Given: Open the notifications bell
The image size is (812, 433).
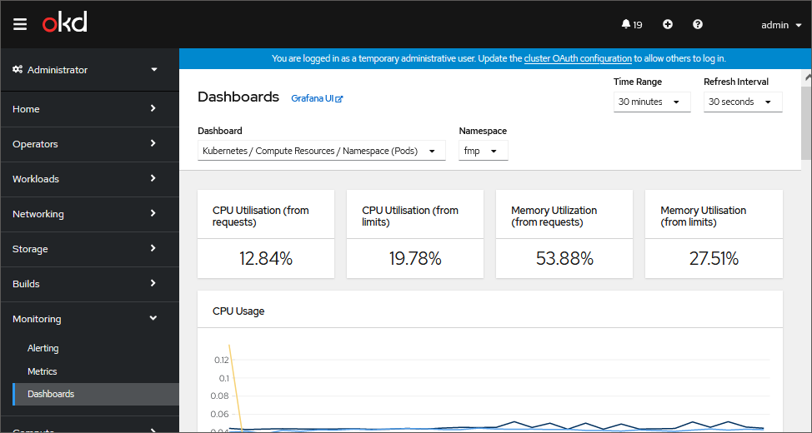Looking at the screenshot, I should (626, 25).
